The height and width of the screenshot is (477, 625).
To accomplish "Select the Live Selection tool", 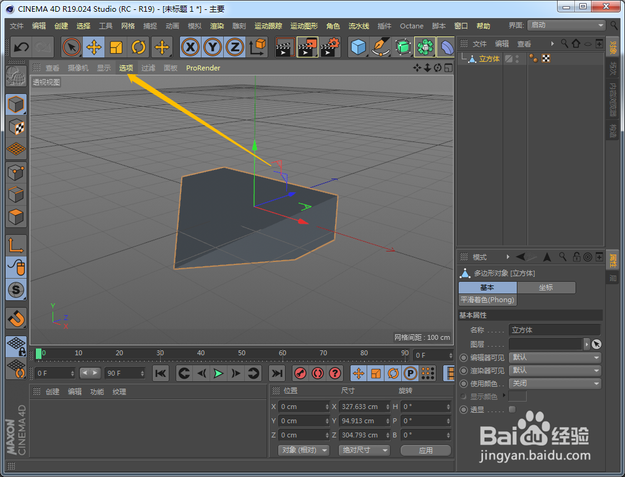I will (x=72, y=48).
